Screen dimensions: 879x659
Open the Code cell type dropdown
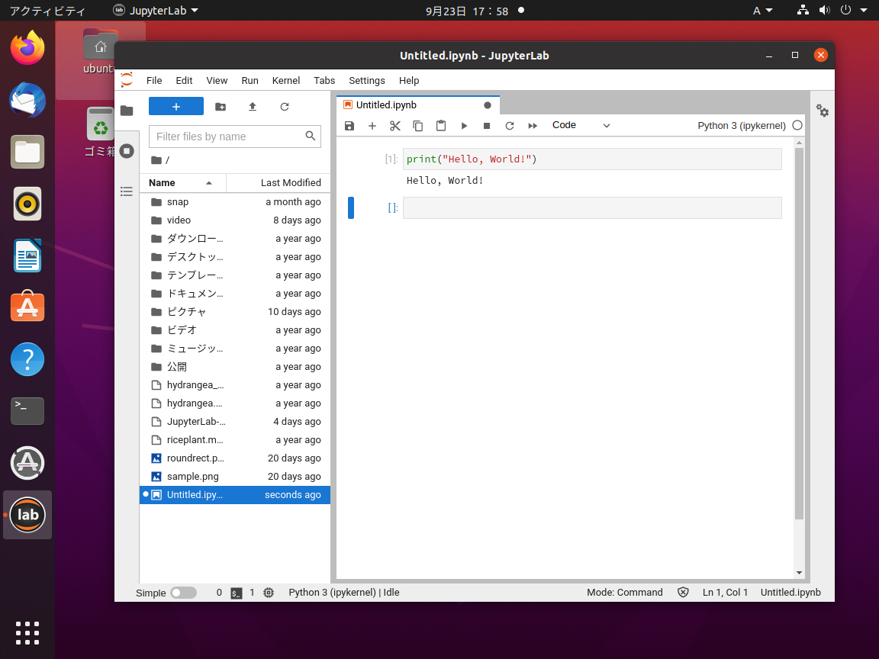[580, 125]
